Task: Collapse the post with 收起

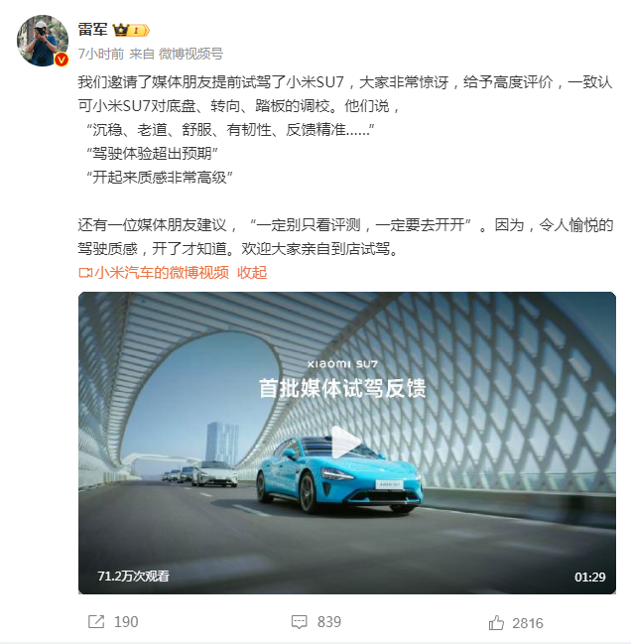Action: coord(252,272)
